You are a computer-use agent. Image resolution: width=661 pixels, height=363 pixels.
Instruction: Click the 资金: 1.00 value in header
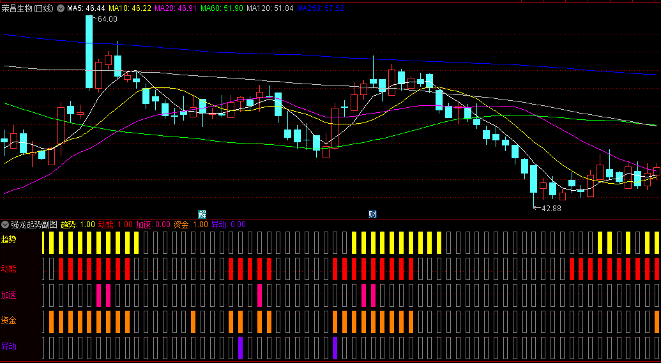(x=190, y=225)
